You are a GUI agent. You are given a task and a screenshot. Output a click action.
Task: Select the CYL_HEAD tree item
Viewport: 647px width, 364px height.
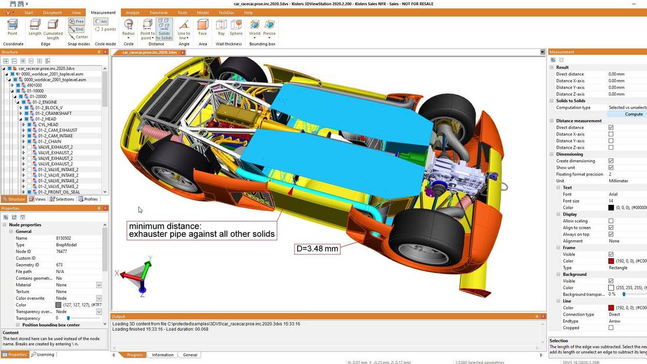pyautogui.click(x=48, y=124)
